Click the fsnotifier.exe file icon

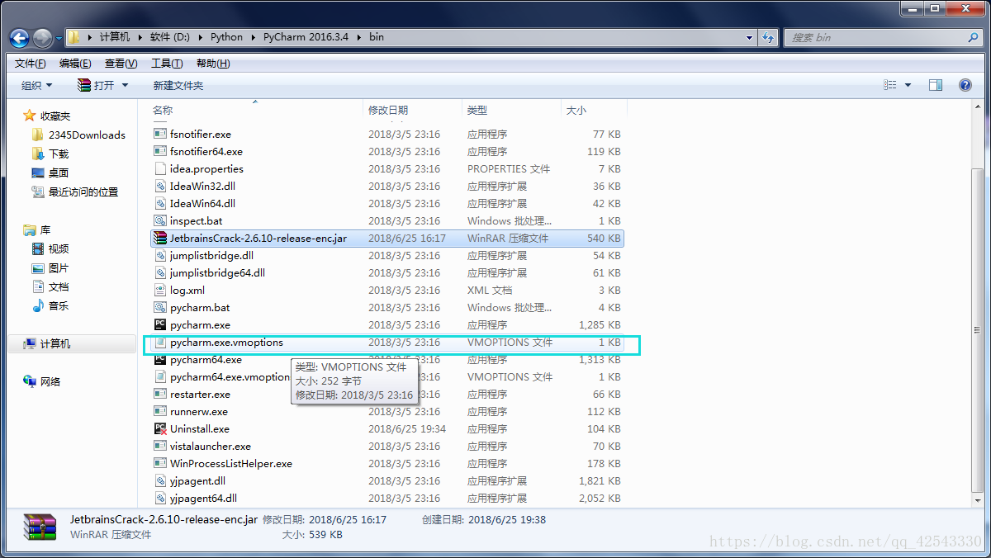coord(161,134)
